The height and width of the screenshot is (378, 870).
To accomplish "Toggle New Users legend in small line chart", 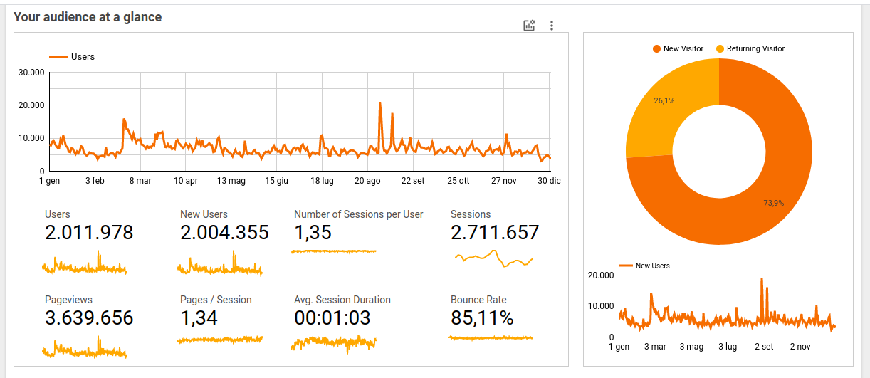I will 645,266.
